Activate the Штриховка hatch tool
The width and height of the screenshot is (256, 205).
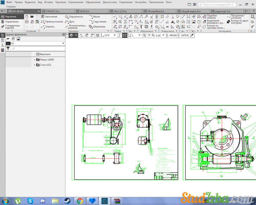point(97,27)
